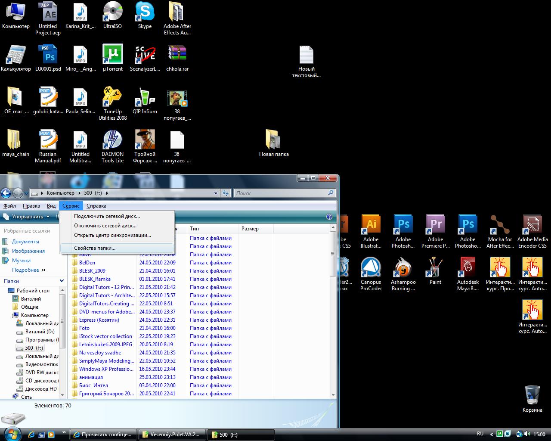
Task: Open the Изображения favorite link
Action: click(28, 251)
